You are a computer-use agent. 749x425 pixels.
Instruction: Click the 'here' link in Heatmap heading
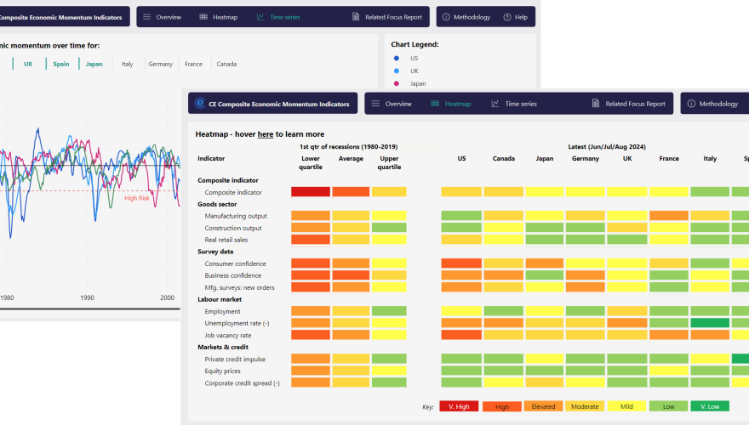tap(266, 134)
